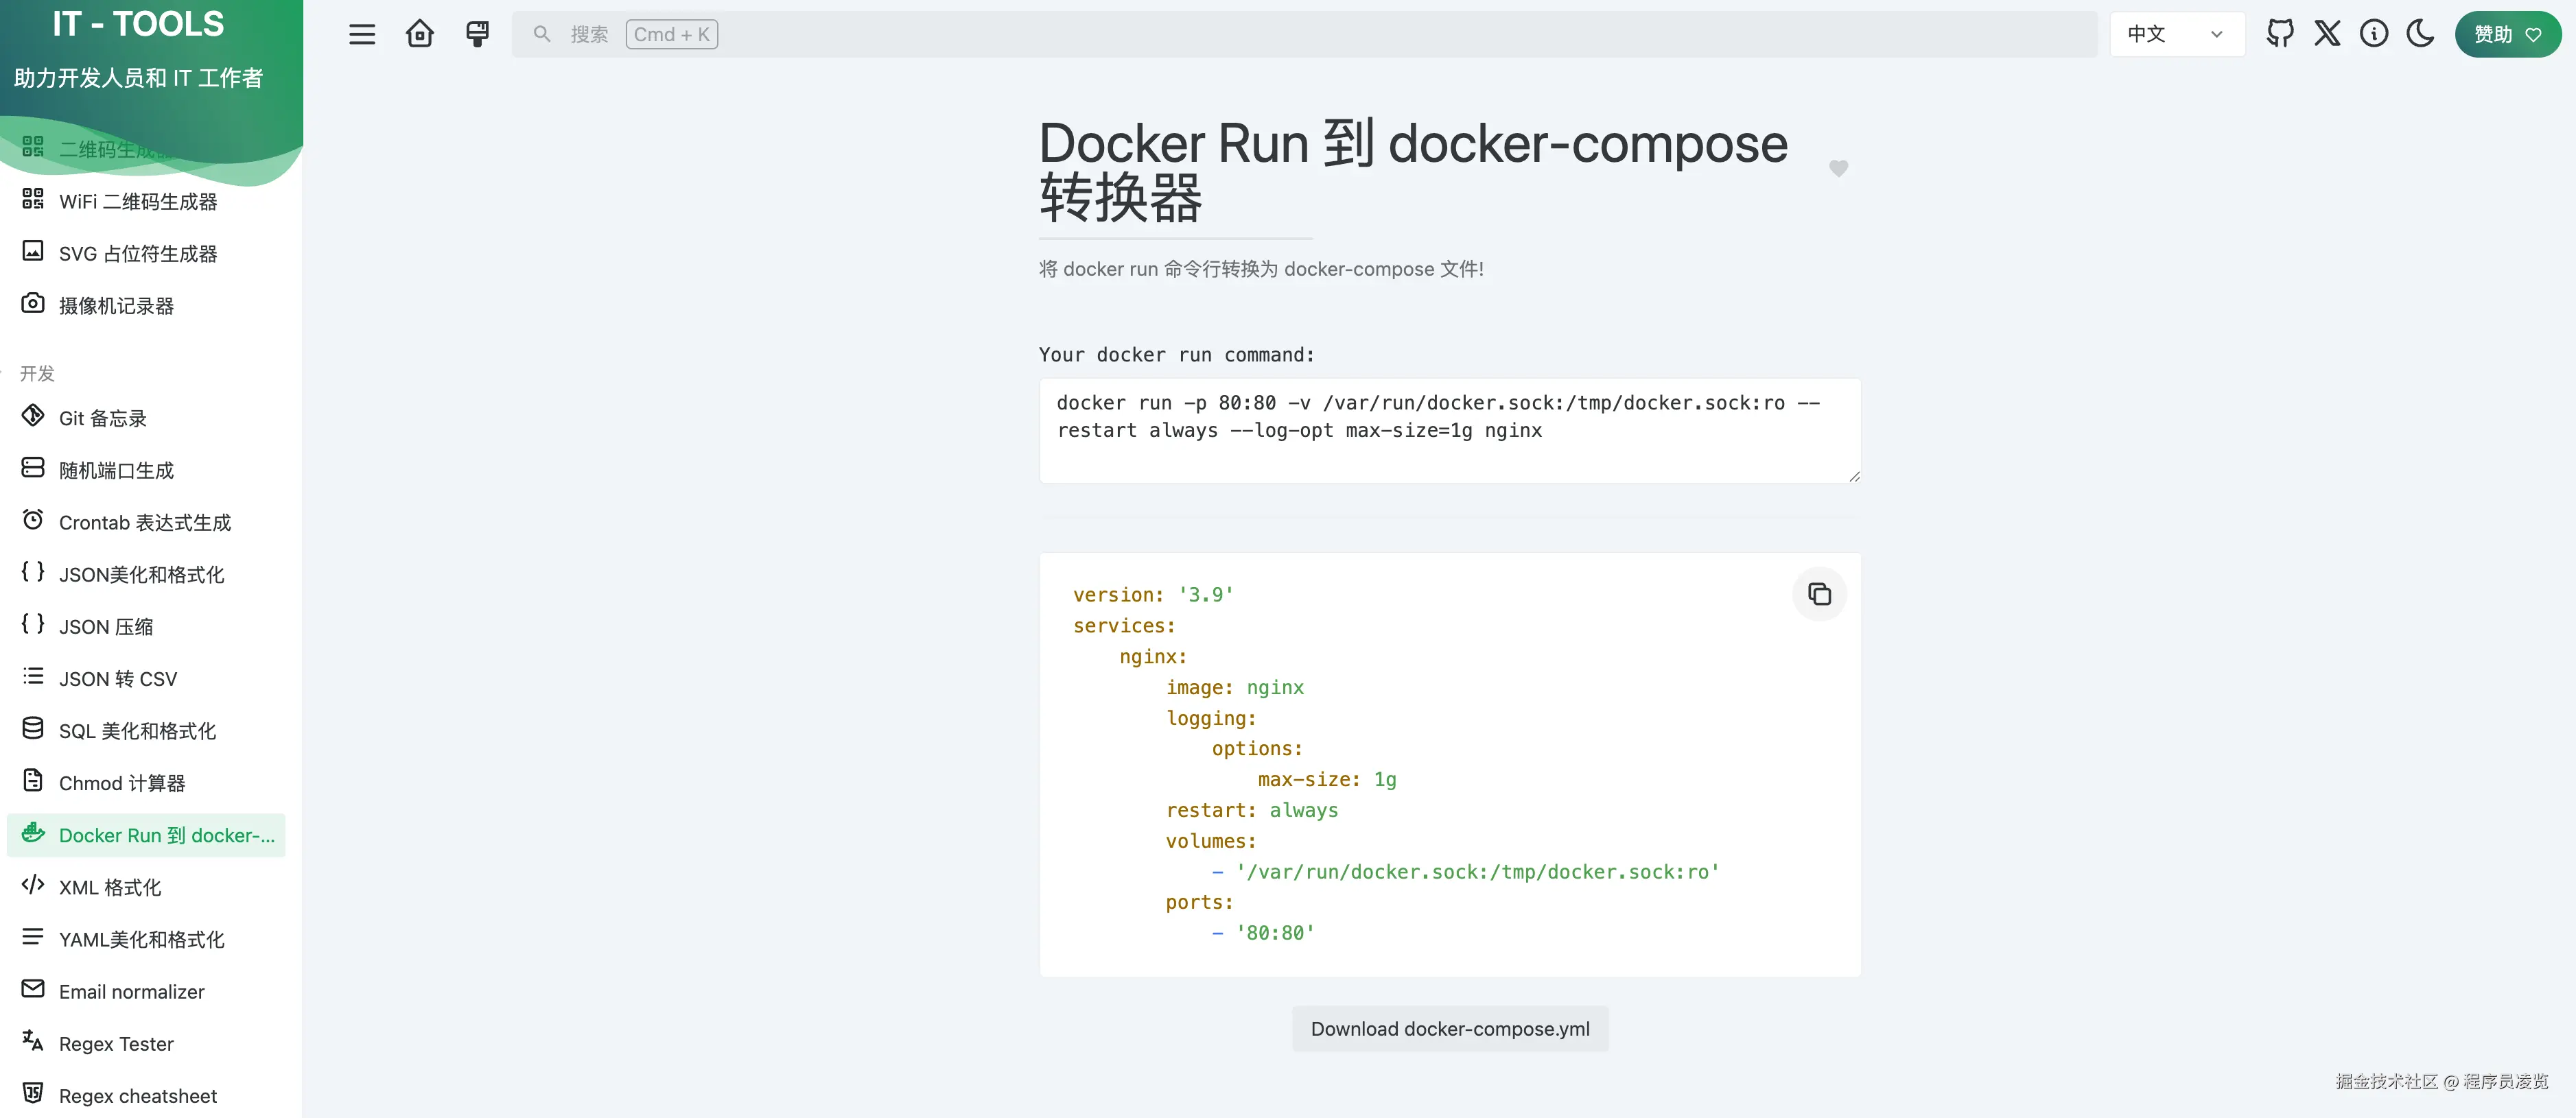Open the 中文 language dropdown
This screenshot has width=2576, height=1118.
pyautogui.click(x=2176, y=34)
